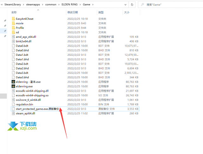The height and width of the screenshot is (154, 203).
Task: Select start_protected_game.exe.原版备份 file name
Action: click(x=37, y=109)
